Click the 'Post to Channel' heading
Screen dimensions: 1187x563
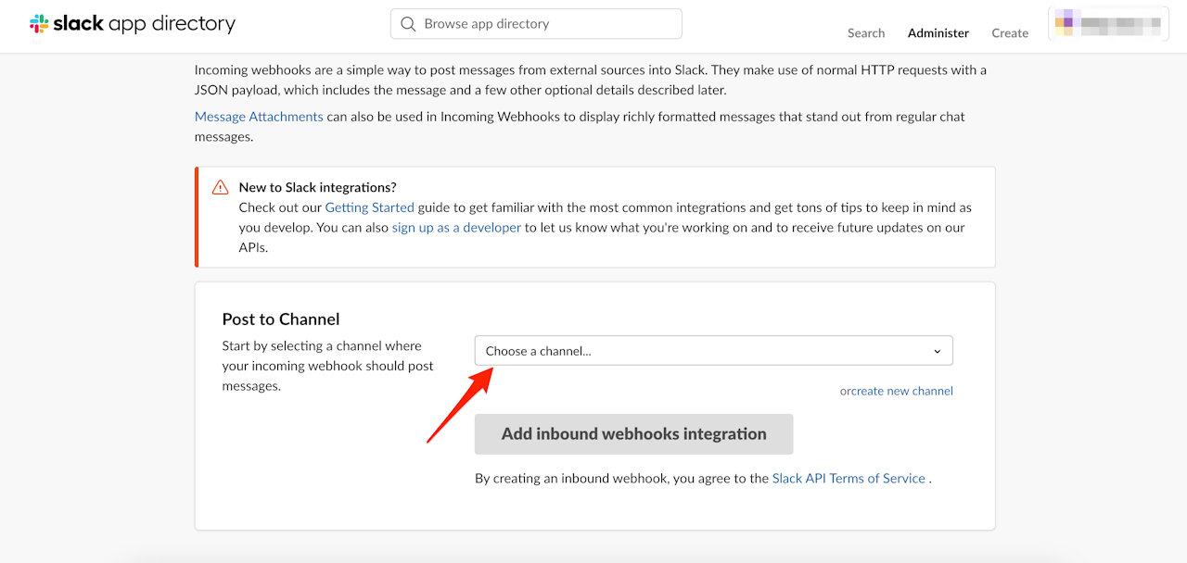pyautogui.click(x=281, y=319)
